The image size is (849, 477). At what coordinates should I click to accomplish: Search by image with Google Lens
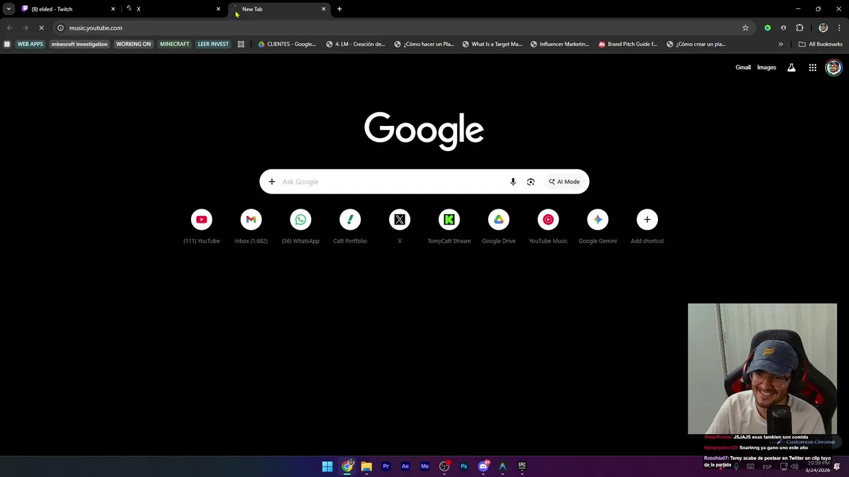pyautogui.click(x=531, y=182)
